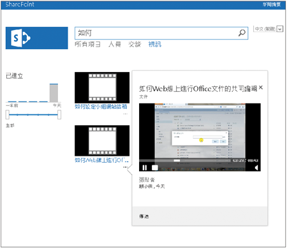287x249 pixels.
Task: Open ellipsis menu of the 如何Web線上進行Of... result
Action: coord(126,167)
